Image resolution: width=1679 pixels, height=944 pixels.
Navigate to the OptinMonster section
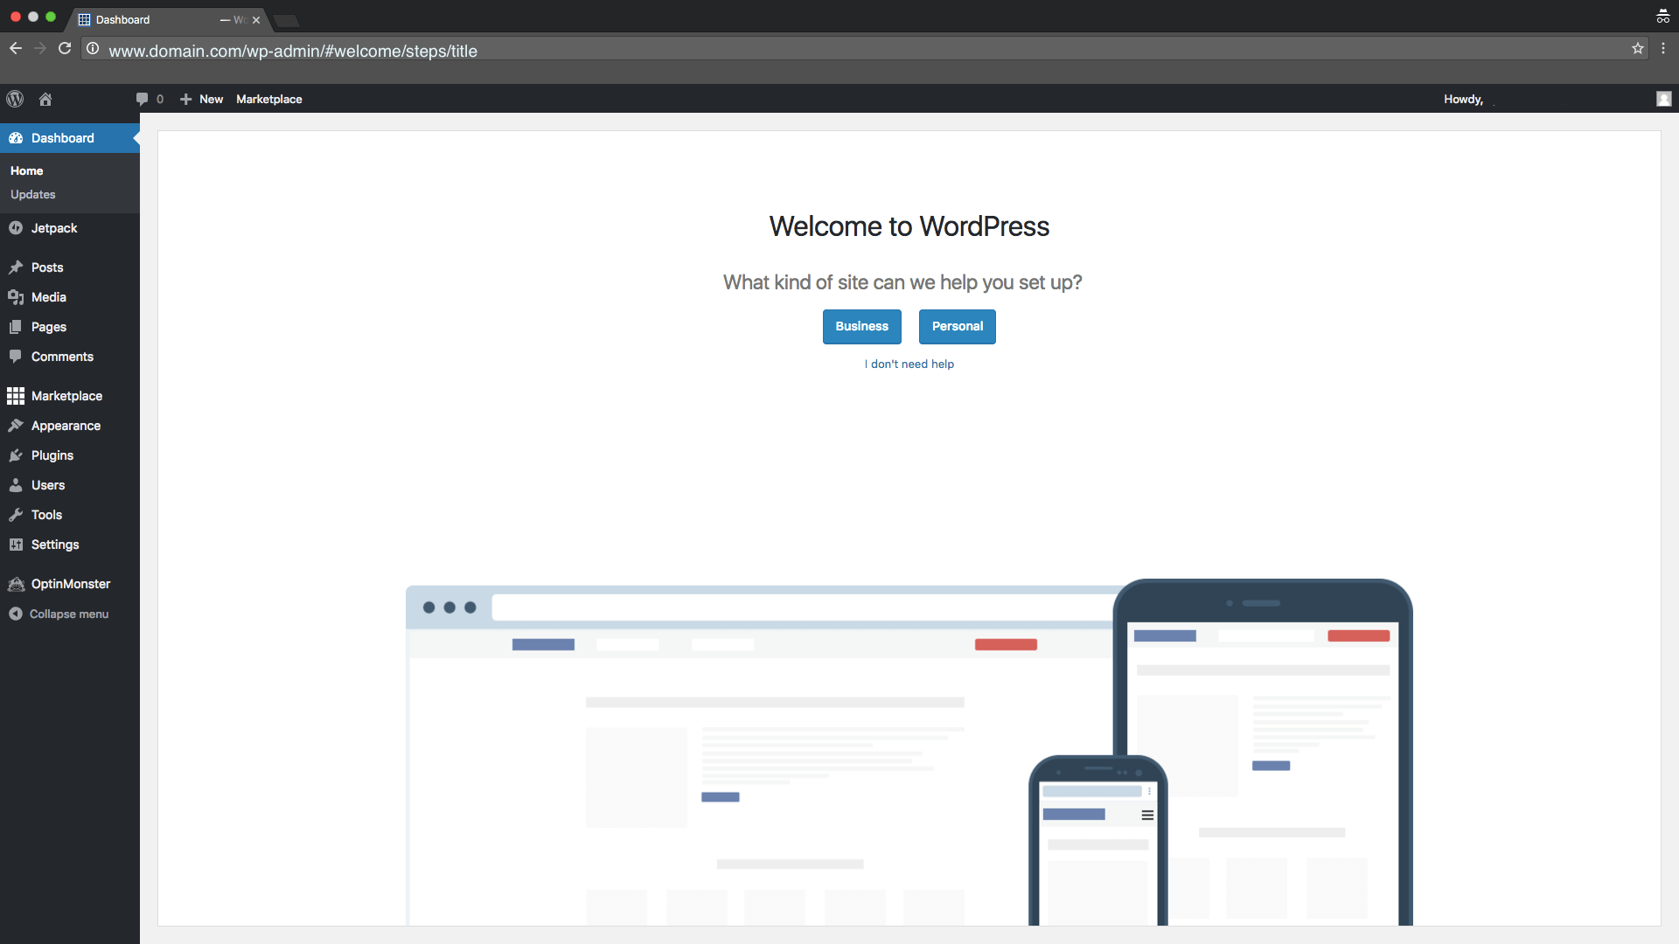[70, 583]
